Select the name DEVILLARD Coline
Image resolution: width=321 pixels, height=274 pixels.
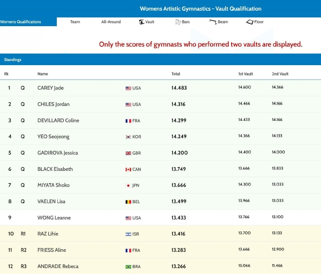pos(58,120)
